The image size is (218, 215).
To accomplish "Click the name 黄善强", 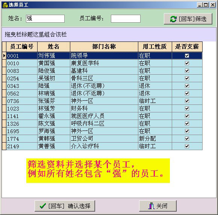I will (47, 146).
